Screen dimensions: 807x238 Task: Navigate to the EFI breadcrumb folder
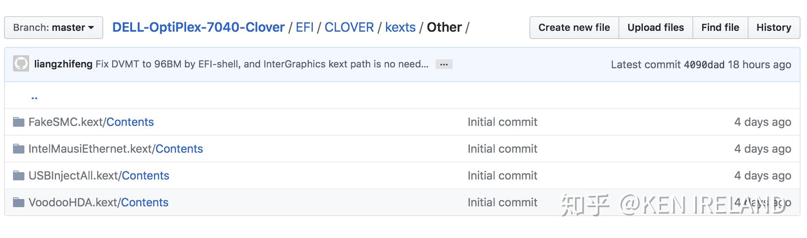[304, 27]
